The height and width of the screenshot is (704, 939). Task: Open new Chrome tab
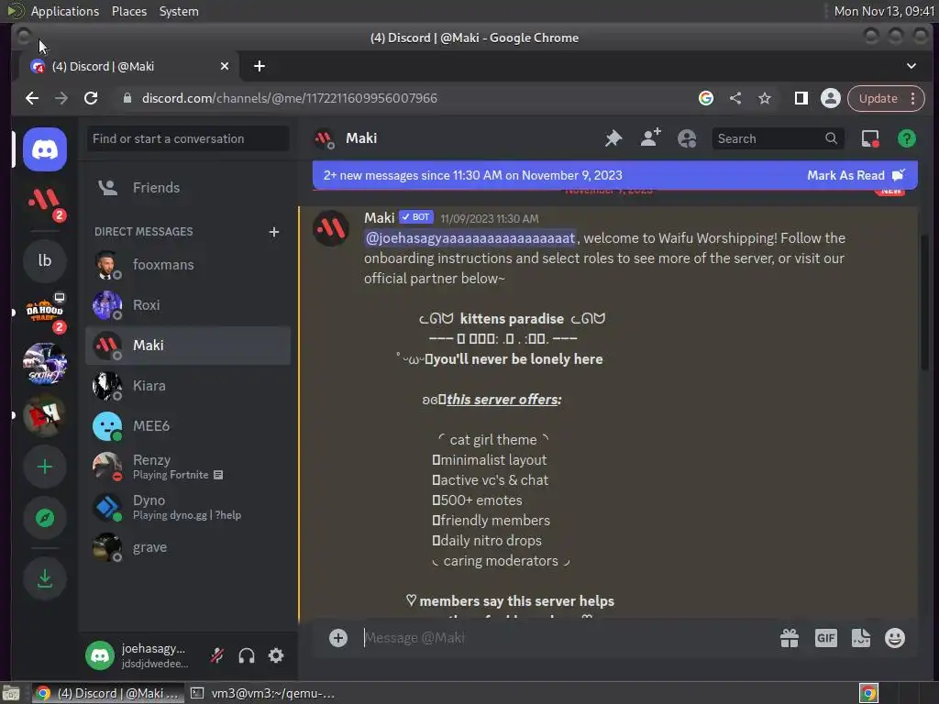point(260,66)
